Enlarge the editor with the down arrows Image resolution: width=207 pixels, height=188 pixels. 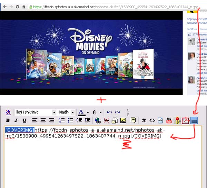click(128, 114)
